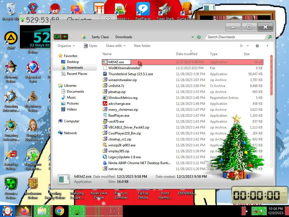The height and width of the screenshot is (217, 289).
Task: Click the Christmas tree taskbar icon
Action: [77, 211]
